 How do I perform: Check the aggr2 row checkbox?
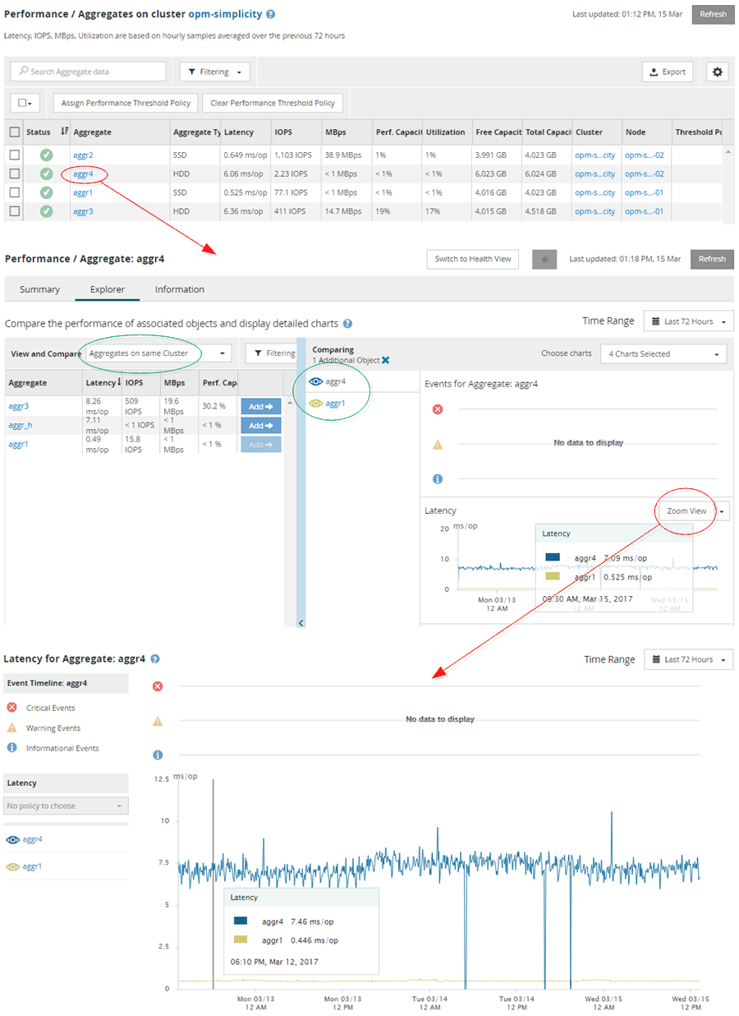coord(15,155)
